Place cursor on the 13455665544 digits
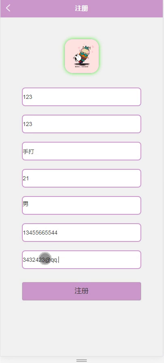164x363 pixels. pyautogui.click(x=40, y=233)
